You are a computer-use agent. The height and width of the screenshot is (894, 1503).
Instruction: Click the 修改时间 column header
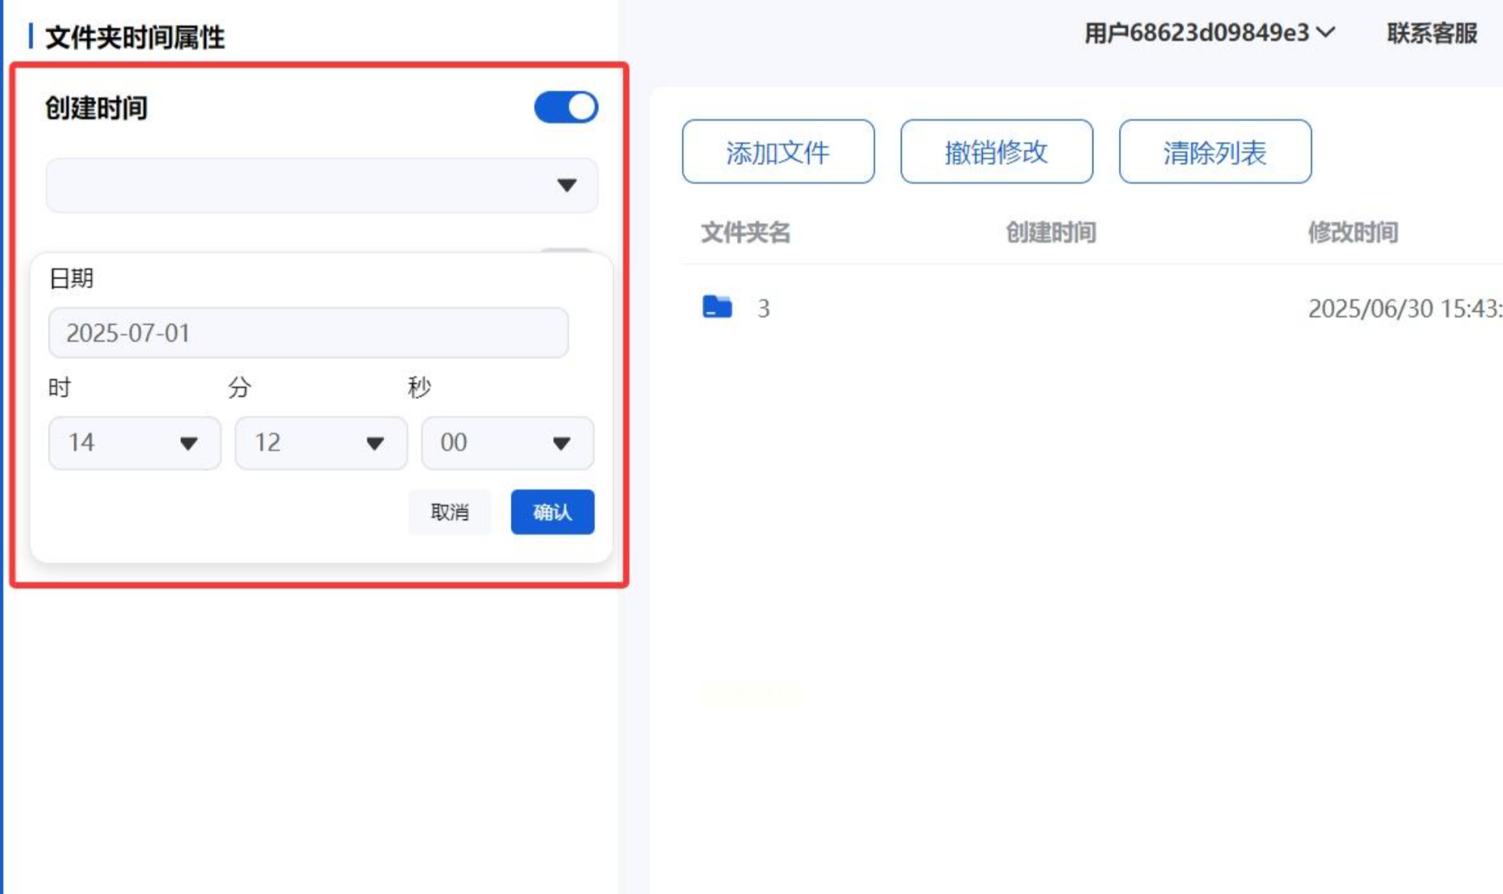(x=1352, y=233)
